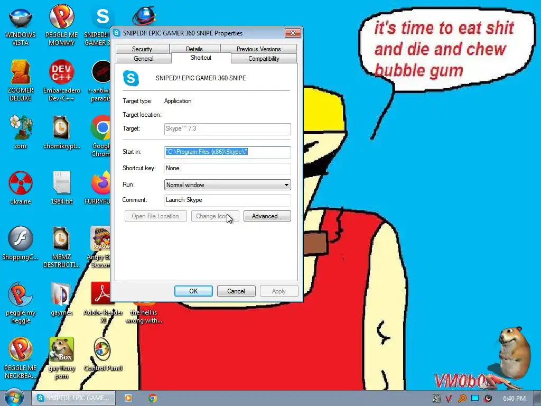
Task: Click the OK button
Action: [x=193, y=291]
